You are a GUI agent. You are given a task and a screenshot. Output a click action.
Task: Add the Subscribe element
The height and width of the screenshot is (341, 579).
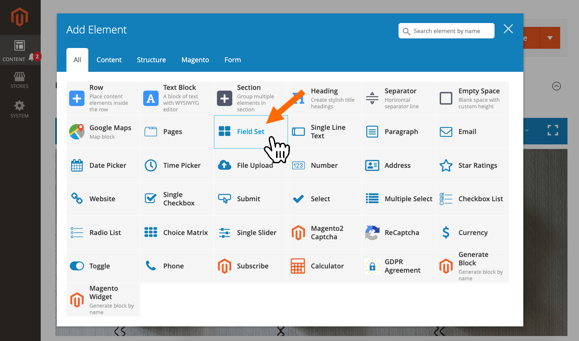click(x=250, y=266)
